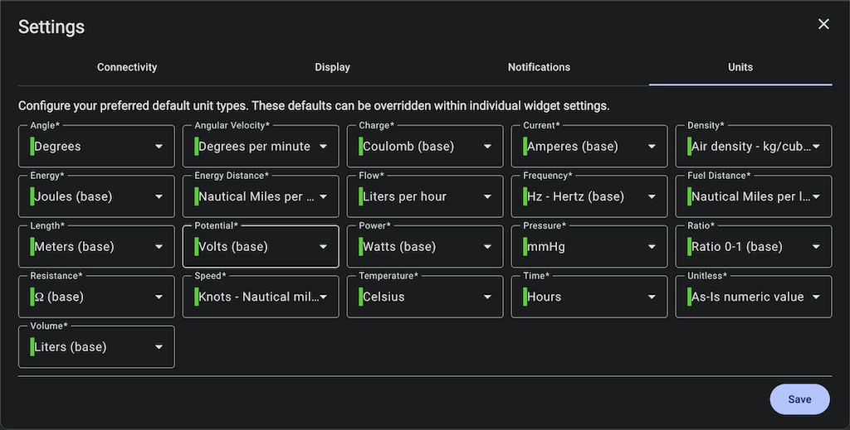The width and height of the screenshot is (850, 430).
Task: Click the Density dropdown arrow
Action: (x=816, y=147)
